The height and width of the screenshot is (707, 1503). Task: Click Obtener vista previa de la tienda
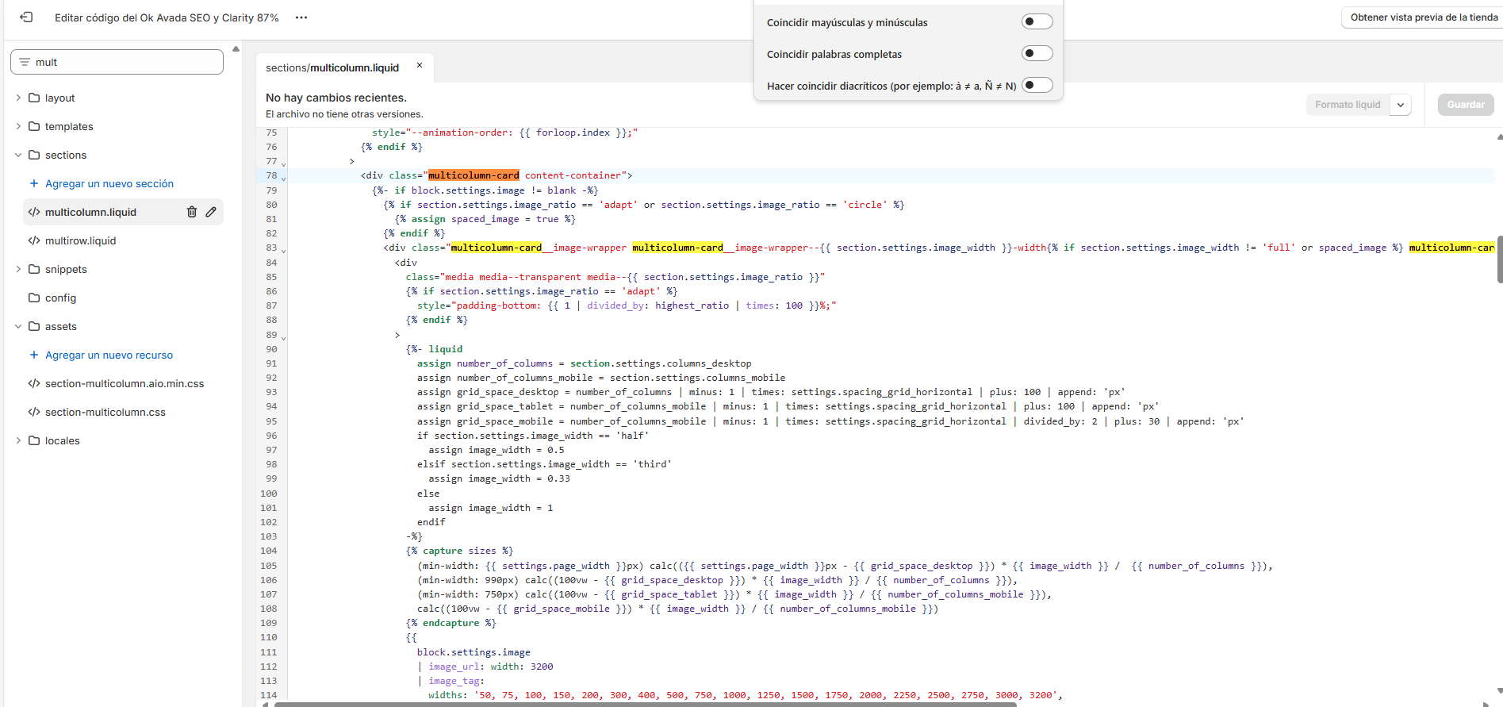tap(1423, 17)
